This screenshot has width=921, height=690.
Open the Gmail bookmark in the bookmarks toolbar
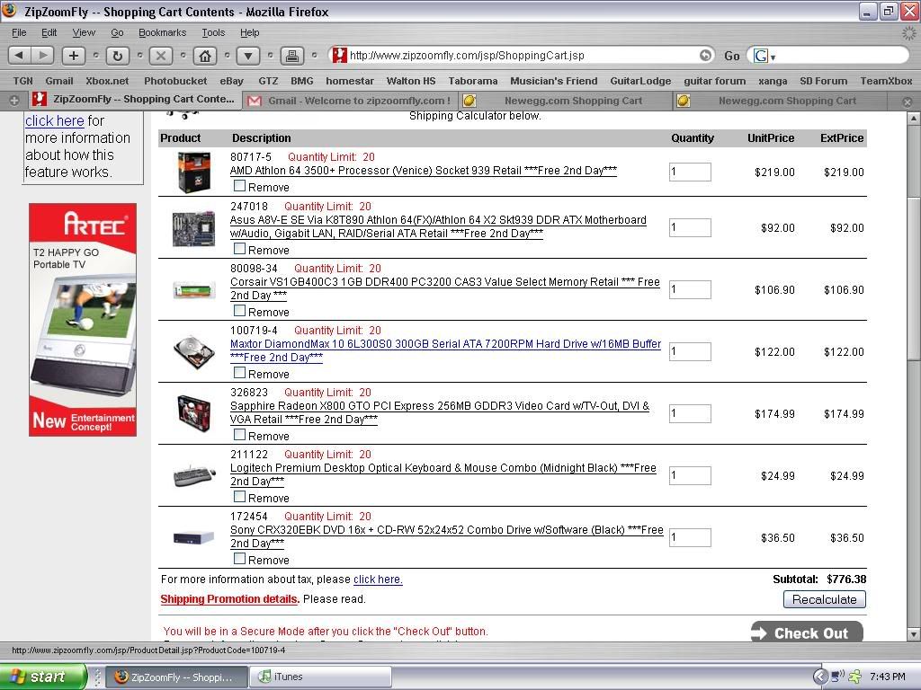pos(58,81)
